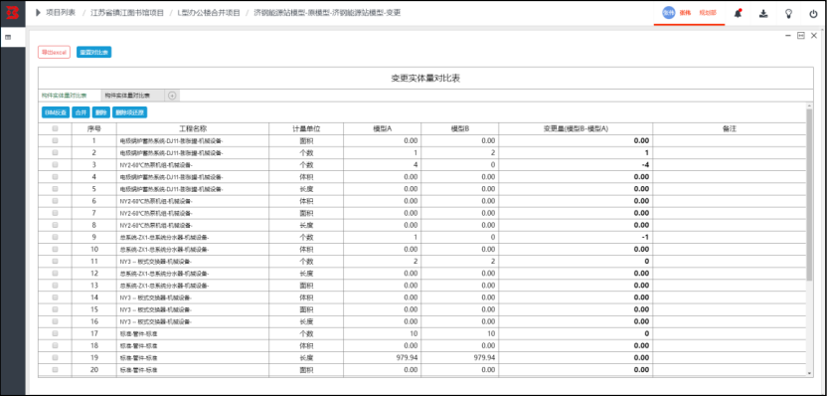Close the comparison table panel
The width and height of the screenshot is (827, 396).
(x=814, y=36)
